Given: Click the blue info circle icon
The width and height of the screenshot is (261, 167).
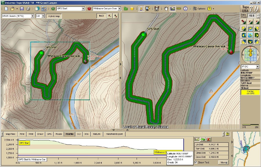Looking at the screenshot, I should (x=185, y=9).
